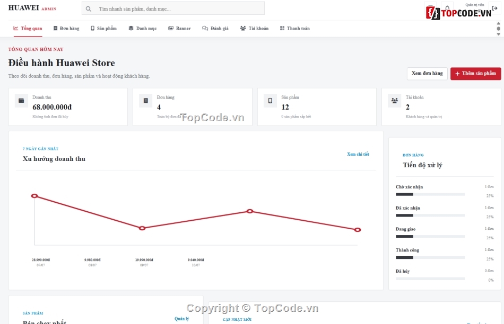Click the date label 09/07
This screenshot has width=504, height=324.
click(x=144, y=265)
